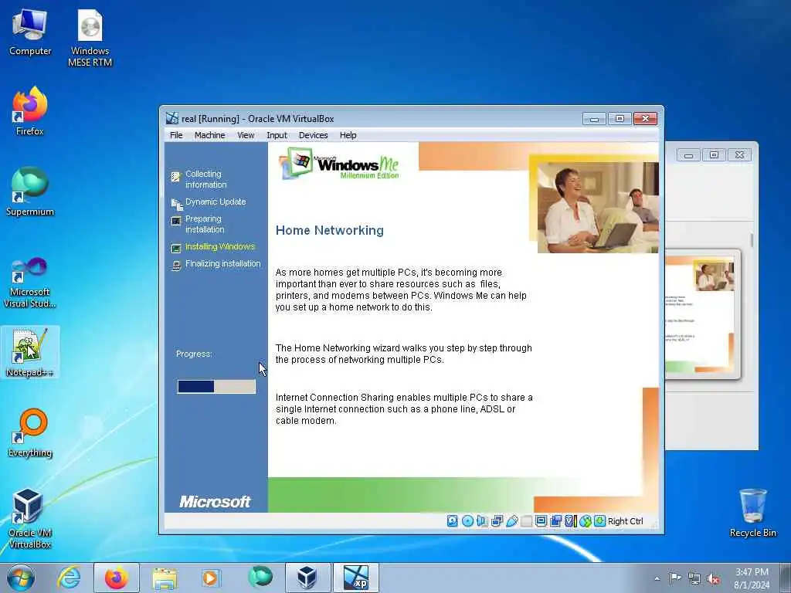Select the Everything desktop shortcut
791x593 pixels.
pos(30,432)
